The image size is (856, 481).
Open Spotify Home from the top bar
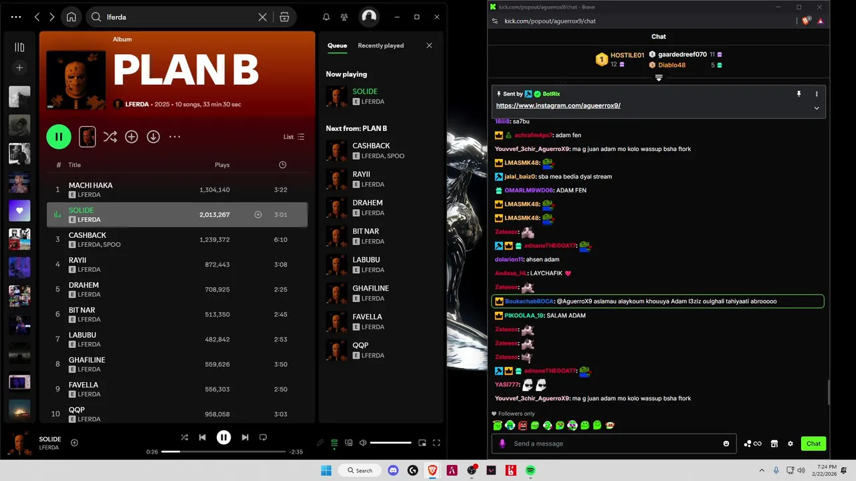[x=71, y=17]
